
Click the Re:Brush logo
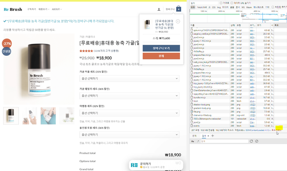13,9
